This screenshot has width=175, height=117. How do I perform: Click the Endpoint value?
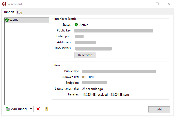tap(94, 83)
